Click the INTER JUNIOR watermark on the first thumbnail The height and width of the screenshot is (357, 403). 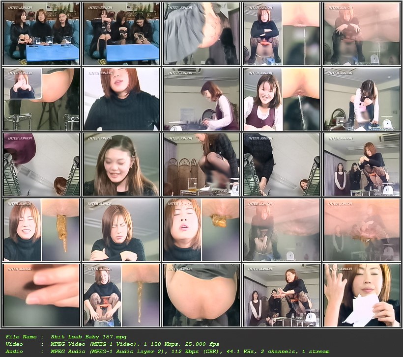20,8
